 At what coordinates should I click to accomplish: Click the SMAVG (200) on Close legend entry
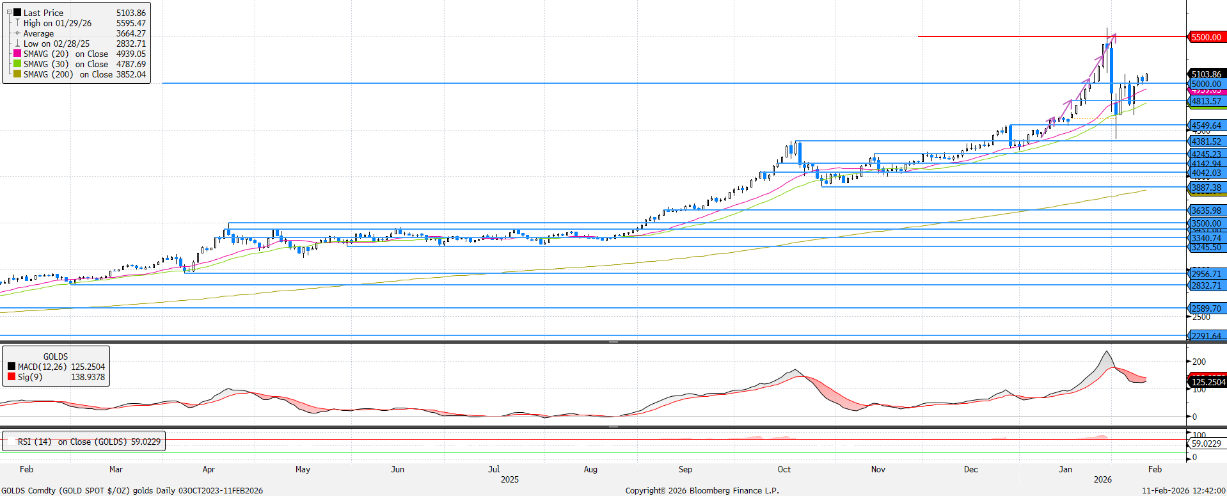[84, 74]
